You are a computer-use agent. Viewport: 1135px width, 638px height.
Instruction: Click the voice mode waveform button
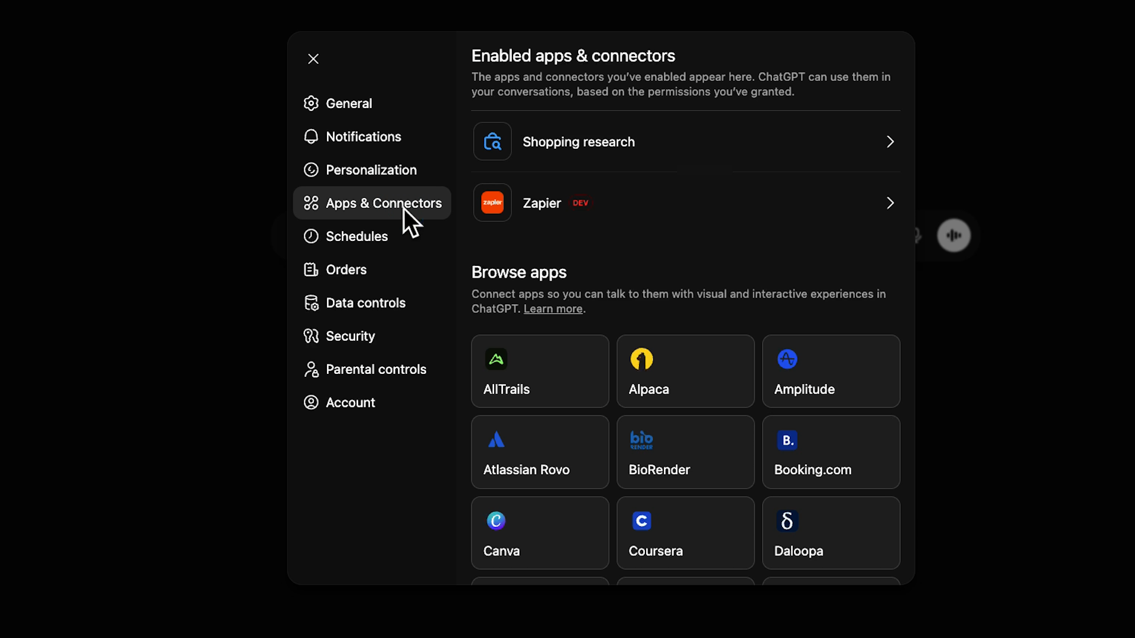(x=954, y=235)
